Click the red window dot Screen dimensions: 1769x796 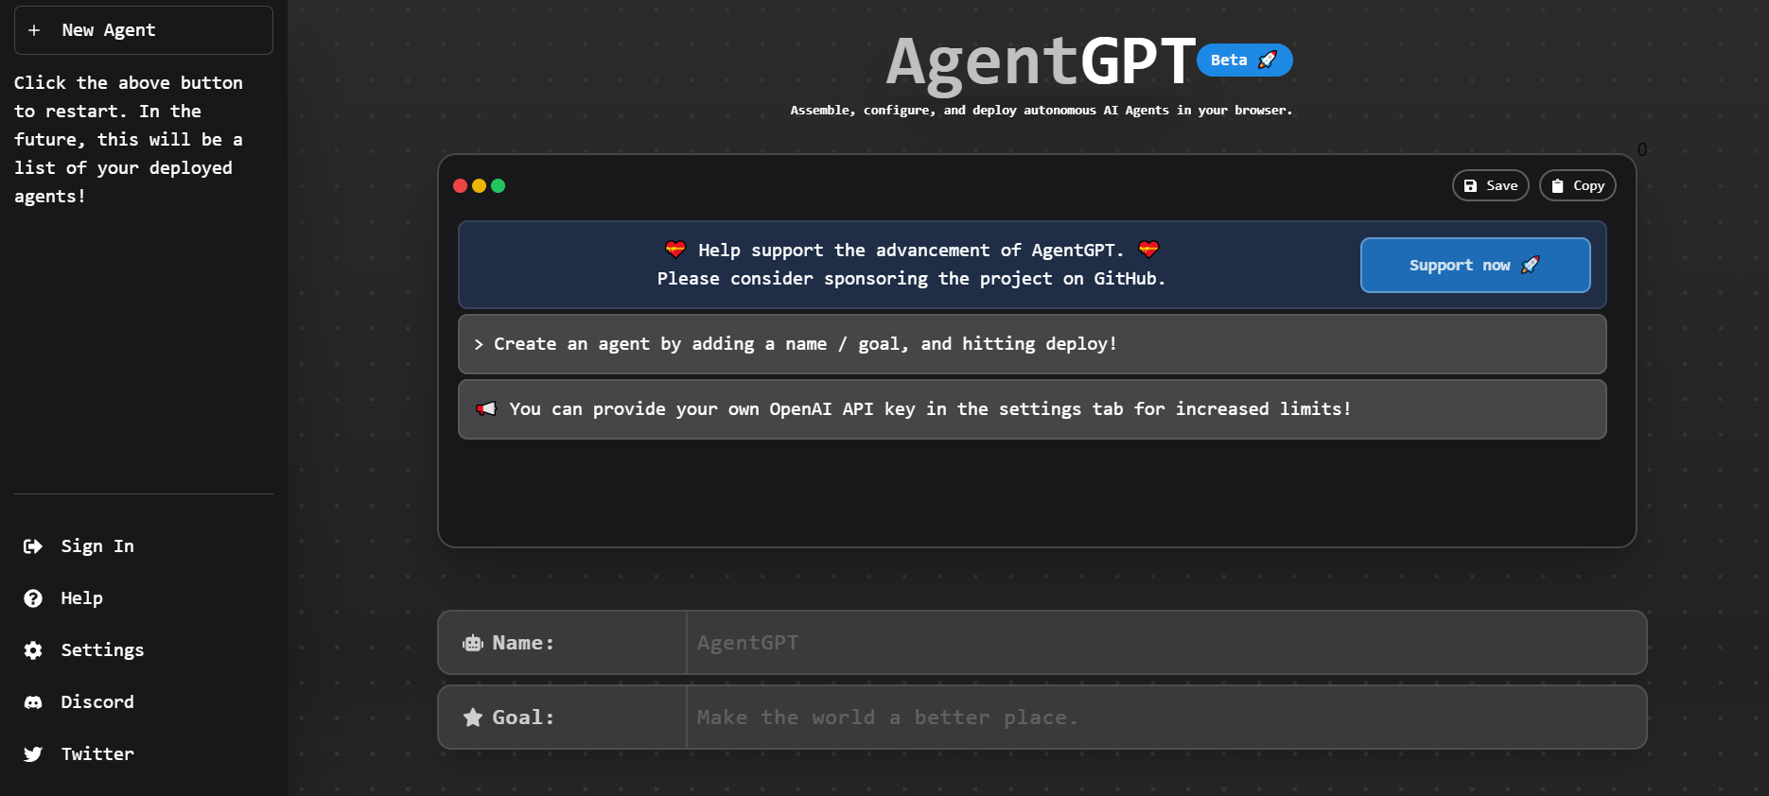(x=460, y=186)
